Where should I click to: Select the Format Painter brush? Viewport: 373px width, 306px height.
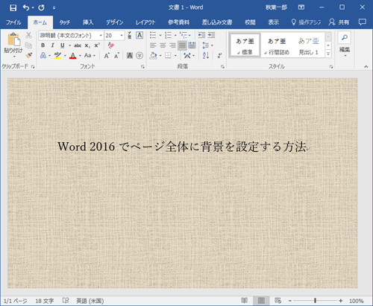pos(28,55)
